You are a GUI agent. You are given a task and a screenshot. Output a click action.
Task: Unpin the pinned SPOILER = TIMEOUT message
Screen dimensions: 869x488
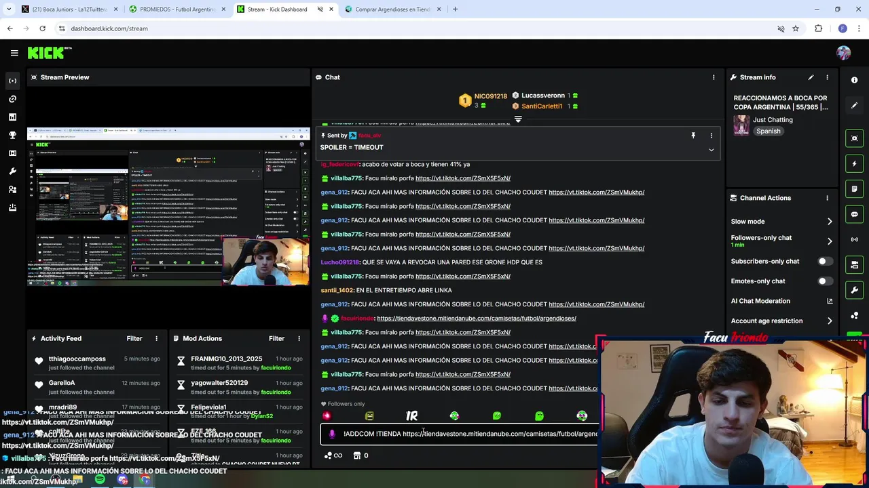[x=693, y=136]
